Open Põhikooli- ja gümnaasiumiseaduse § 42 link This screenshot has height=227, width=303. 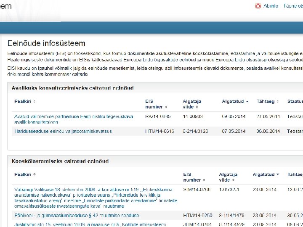[x=77, y=215]
